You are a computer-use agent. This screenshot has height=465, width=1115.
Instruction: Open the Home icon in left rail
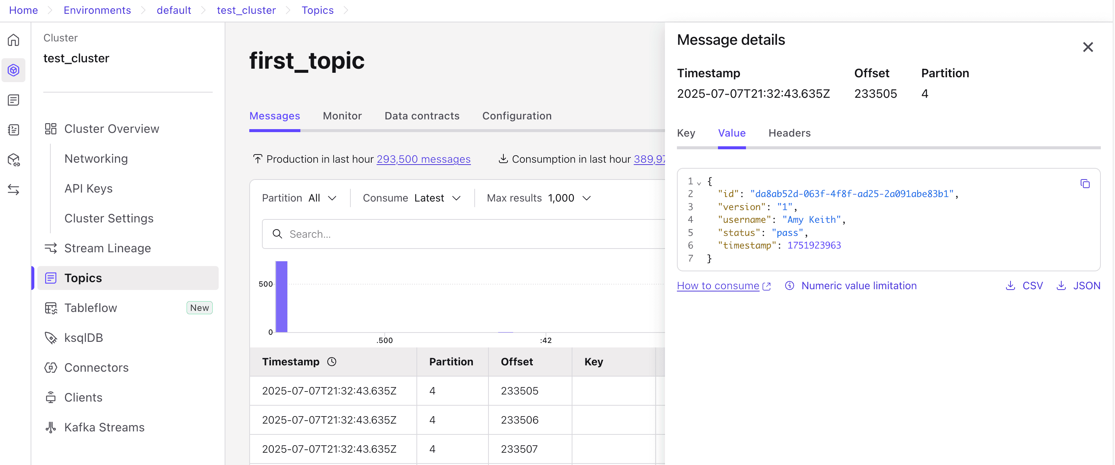pyautogui.click(x=13, y=40)
